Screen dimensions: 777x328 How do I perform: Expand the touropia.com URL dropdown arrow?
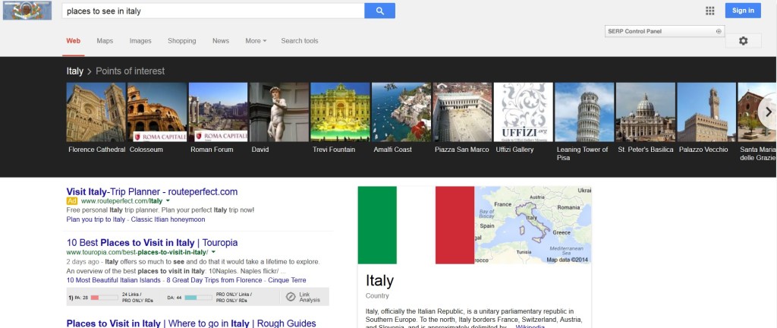[x=213, y=253]
